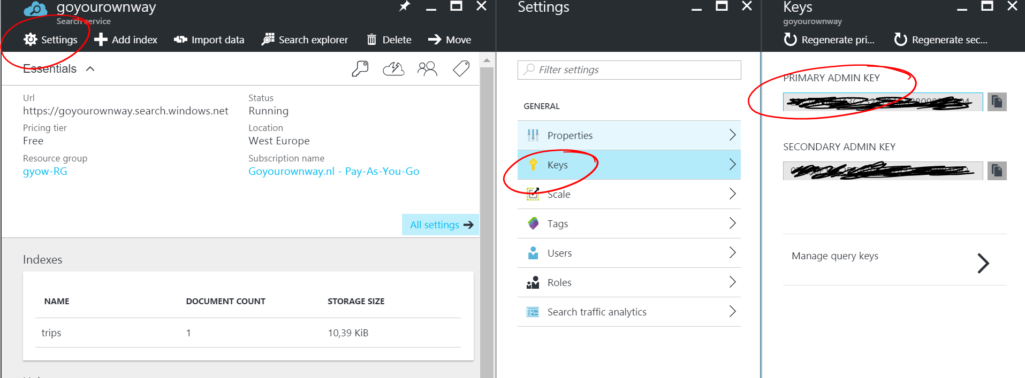
Task: Open Scale in the Settings list
Action: (x=629, y=194)
